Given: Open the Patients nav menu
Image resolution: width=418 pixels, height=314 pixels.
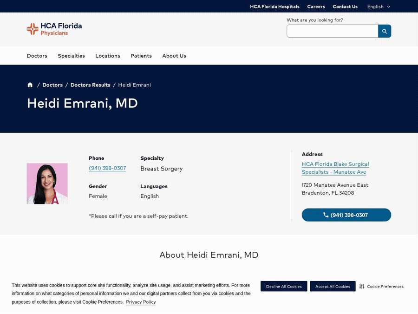Looking at the screenshot, I should point(141,56).
